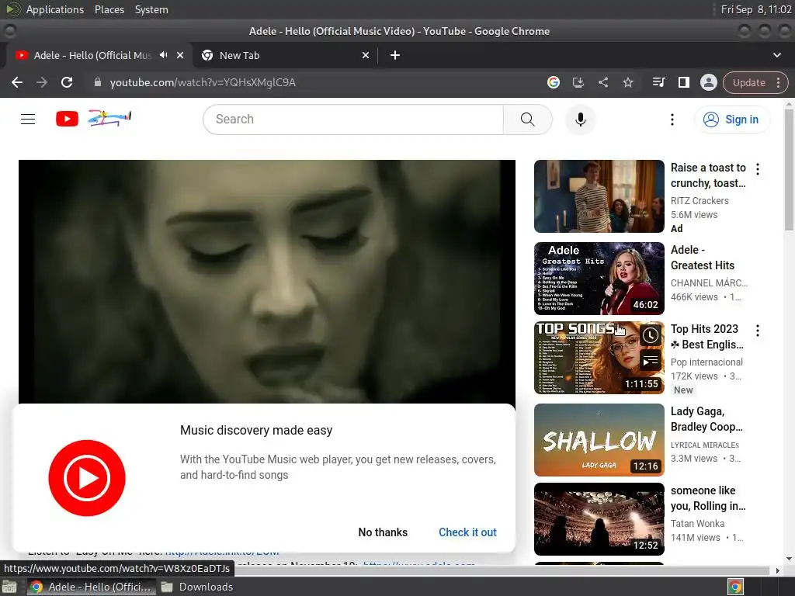Screen dimensions: 795x596
Task: Add Top Songs video to queue
Action: click(x=650, y=361)
